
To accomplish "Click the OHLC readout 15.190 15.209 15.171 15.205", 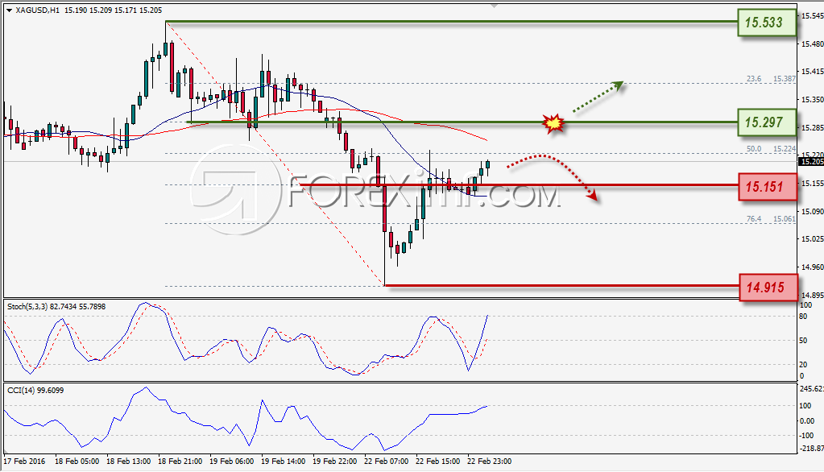I will pyautogui.click(x=113, y=10).
